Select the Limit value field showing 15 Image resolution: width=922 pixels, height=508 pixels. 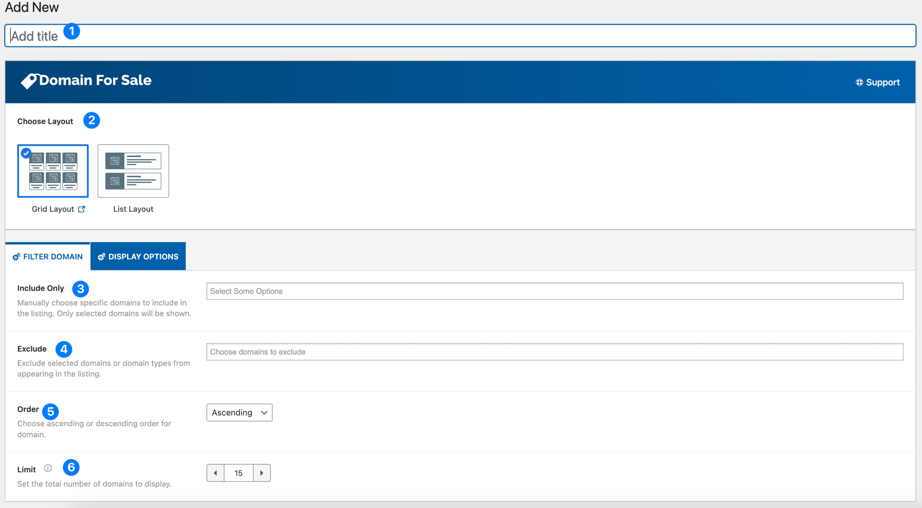pyautogui.click(x=238, y=473)
